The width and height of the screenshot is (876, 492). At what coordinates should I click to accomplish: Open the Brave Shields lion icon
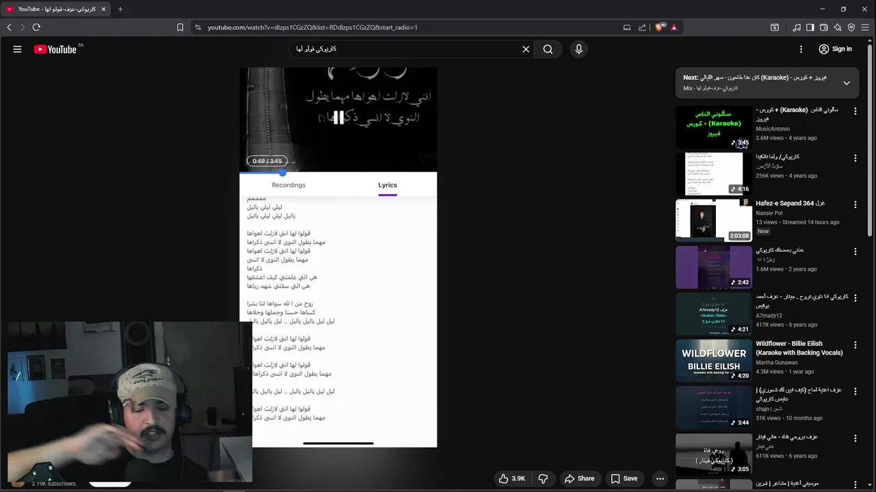[660, 27]
